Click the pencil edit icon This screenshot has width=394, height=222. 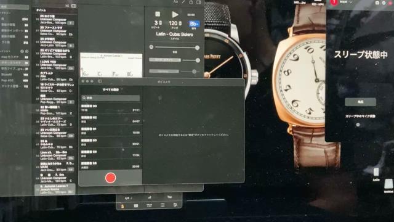(x=183, y=2)
